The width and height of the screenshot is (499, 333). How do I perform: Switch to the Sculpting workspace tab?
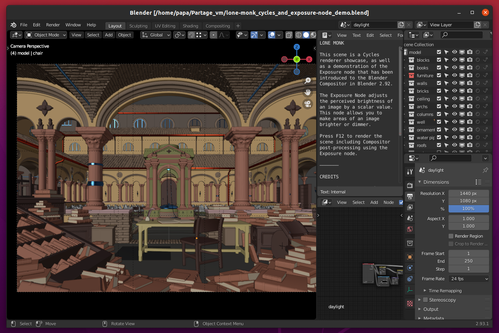click(138, 26)
